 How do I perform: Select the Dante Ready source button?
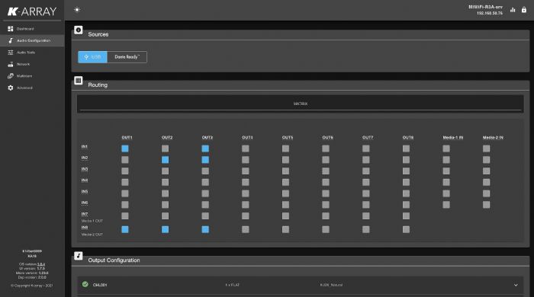pos(127,57)
